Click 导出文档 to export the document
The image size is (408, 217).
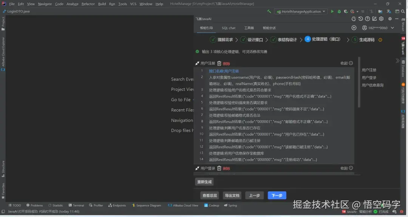(x=232, y=195)
